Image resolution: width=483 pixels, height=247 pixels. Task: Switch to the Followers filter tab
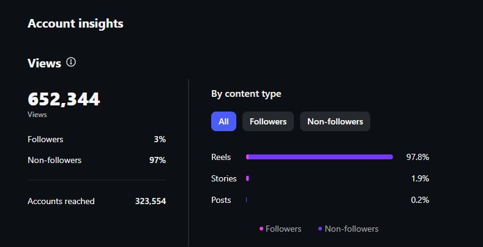(x=268, y=121)
